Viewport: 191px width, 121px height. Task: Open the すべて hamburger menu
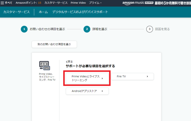6,3
